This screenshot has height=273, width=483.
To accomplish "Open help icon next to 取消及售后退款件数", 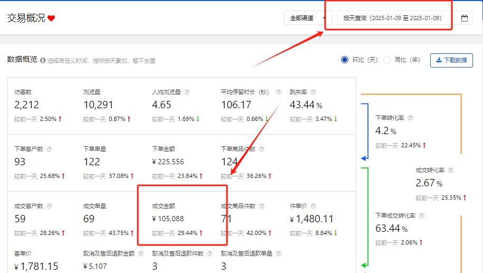I will [210, 253].
